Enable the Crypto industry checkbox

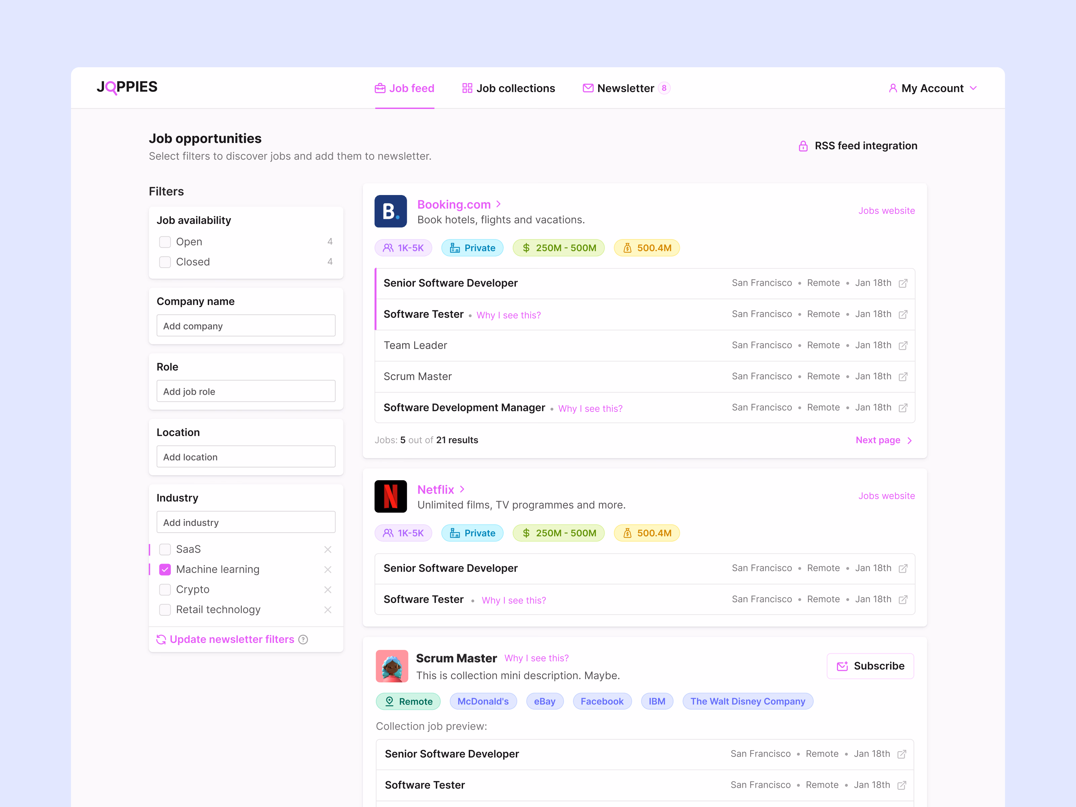165,589
